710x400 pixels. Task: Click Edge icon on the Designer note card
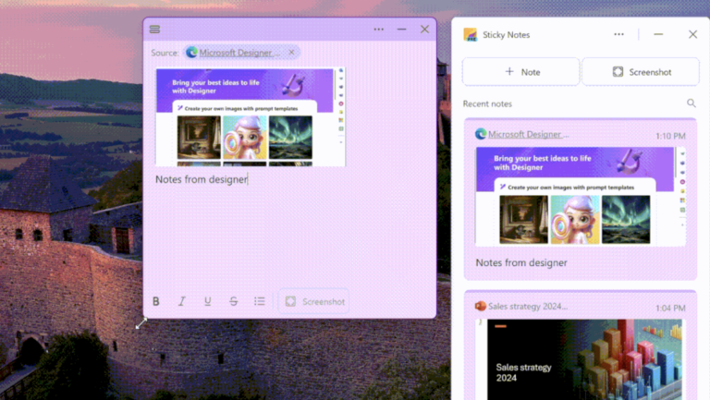point(481,134)
